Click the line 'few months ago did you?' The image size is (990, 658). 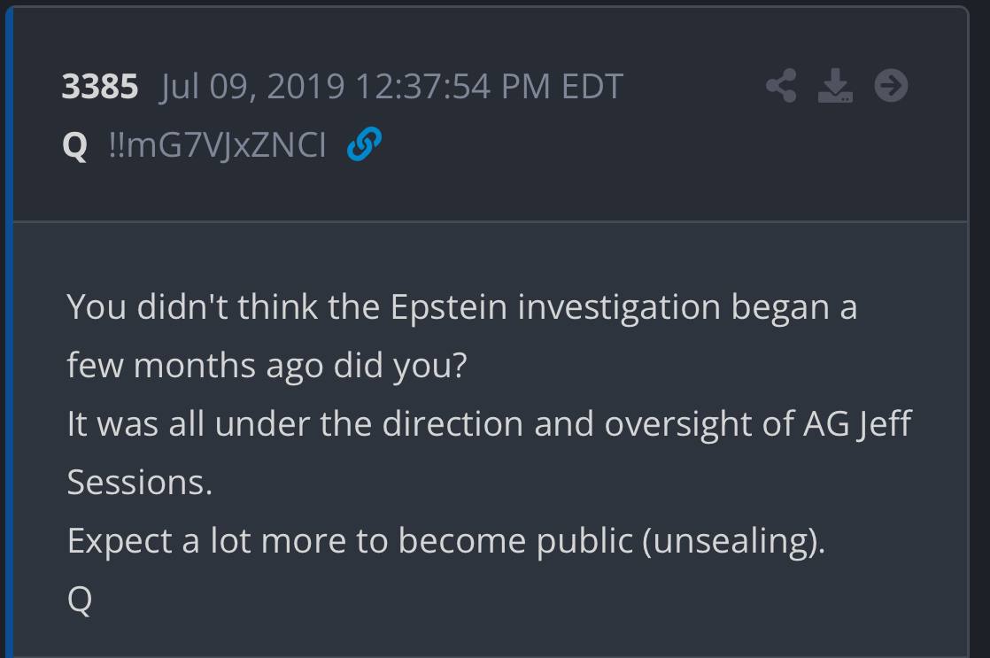pyautogui.click(x=266, y=366)
